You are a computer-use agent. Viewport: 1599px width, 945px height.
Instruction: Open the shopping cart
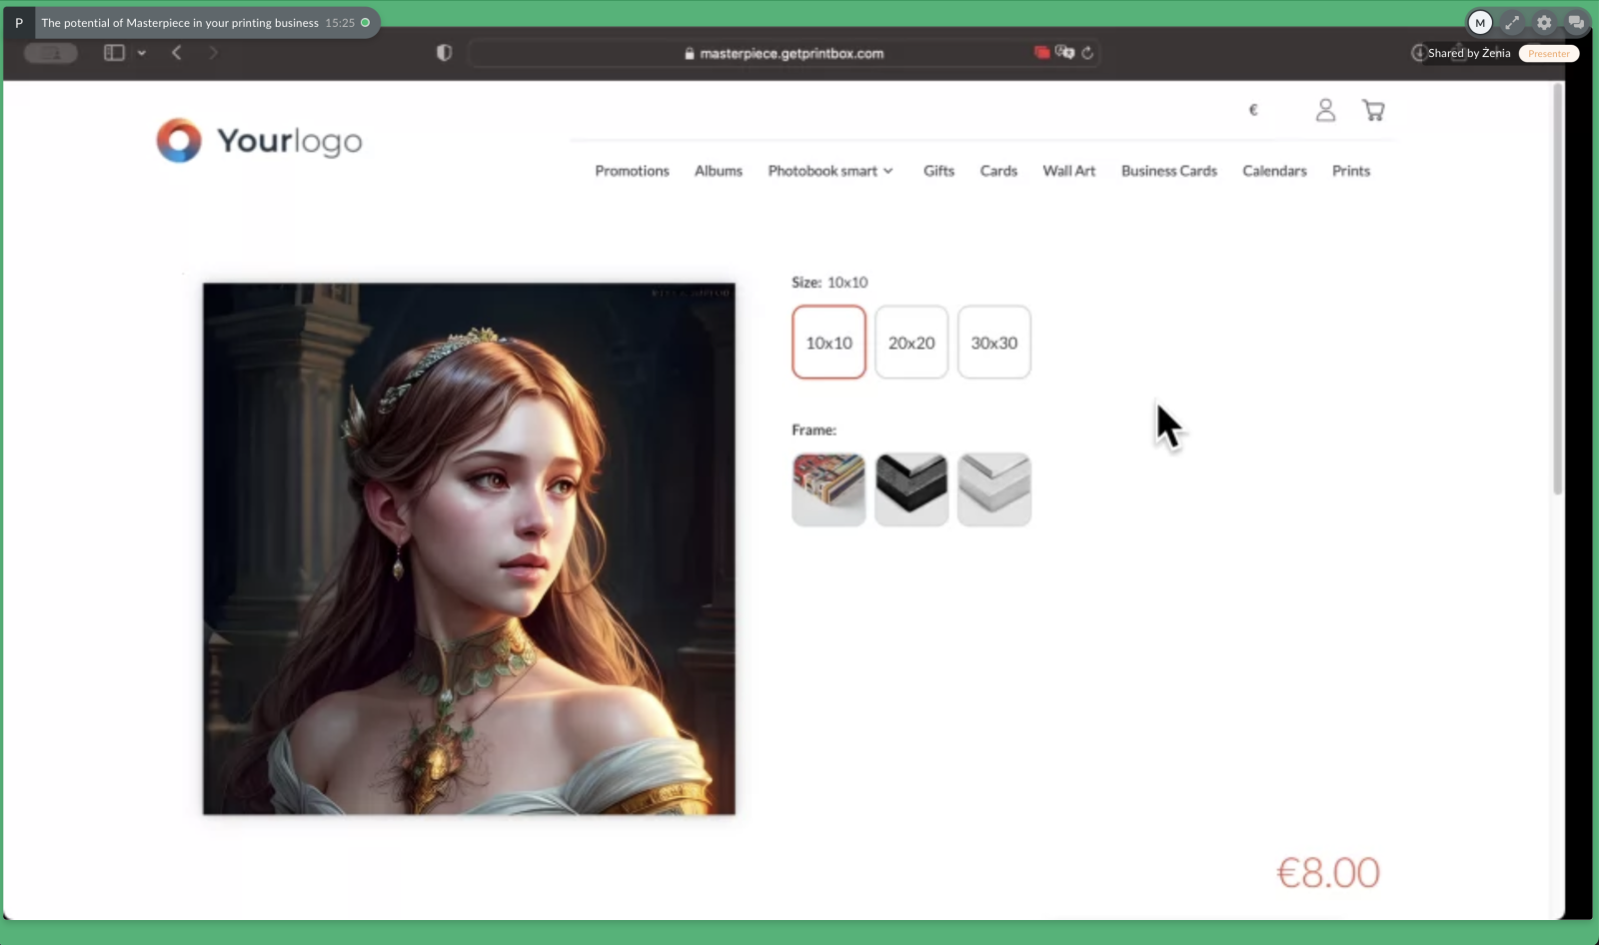pyautogui.click(x=1373, y=110)
